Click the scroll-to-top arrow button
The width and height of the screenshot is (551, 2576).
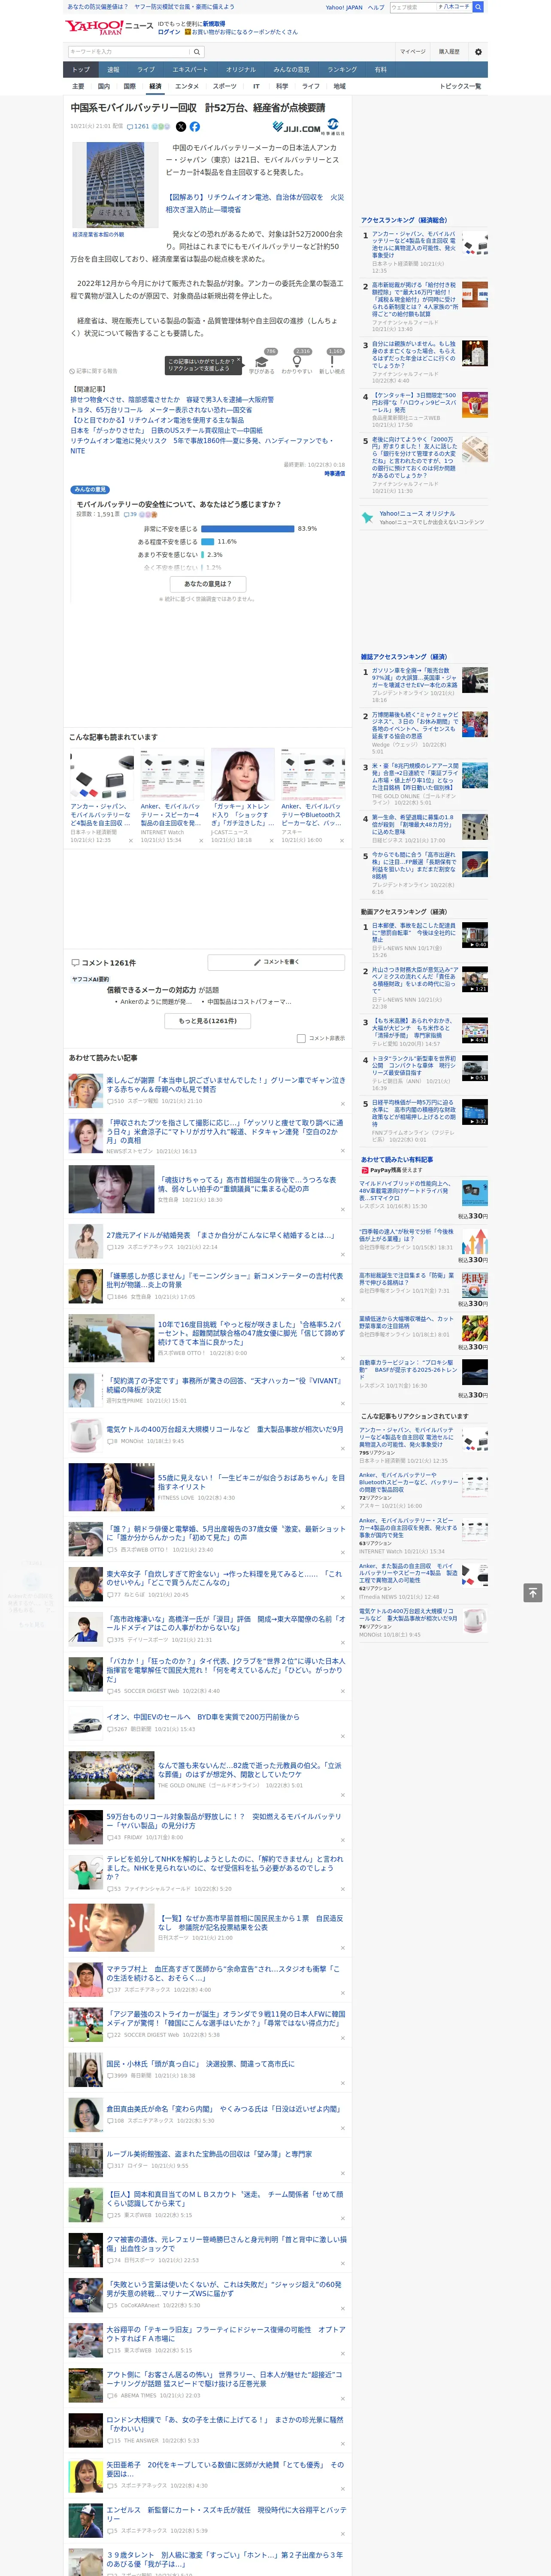533,1592
